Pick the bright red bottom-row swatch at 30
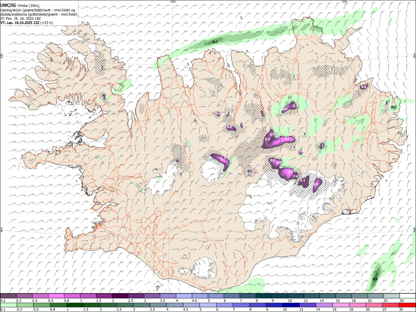416x312 pixels. tap(408, 305)
